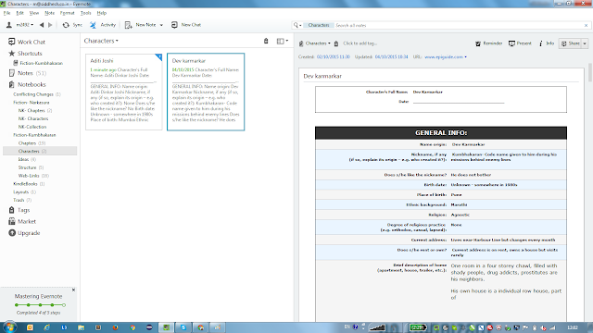
Task: Edit the Created date link
Action: point(334,57)
